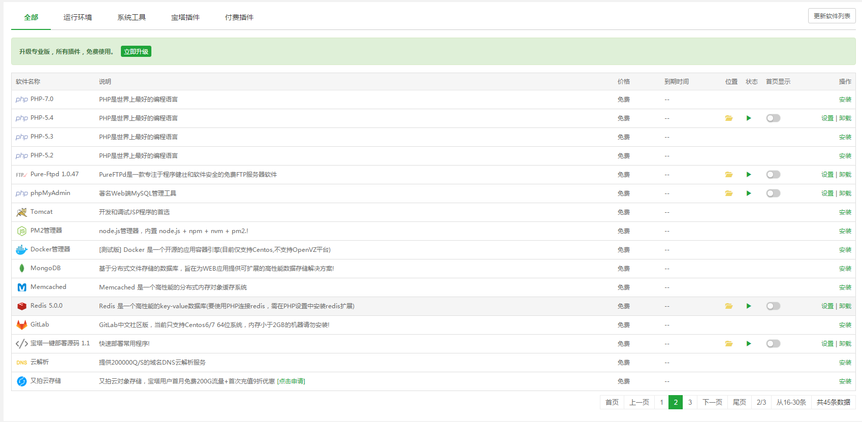Go to 首页 first page

tap(612, 402)
